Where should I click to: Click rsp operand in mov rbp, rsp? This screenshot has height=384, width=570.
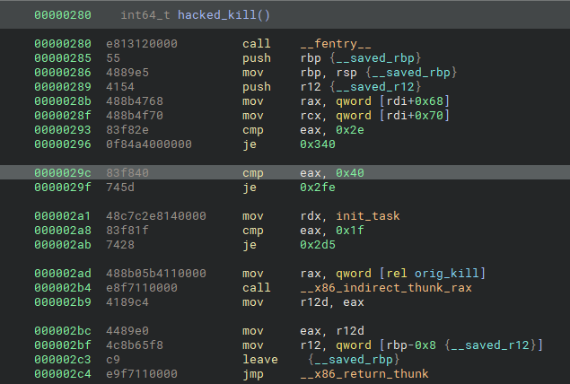click(x=346, y=73)
